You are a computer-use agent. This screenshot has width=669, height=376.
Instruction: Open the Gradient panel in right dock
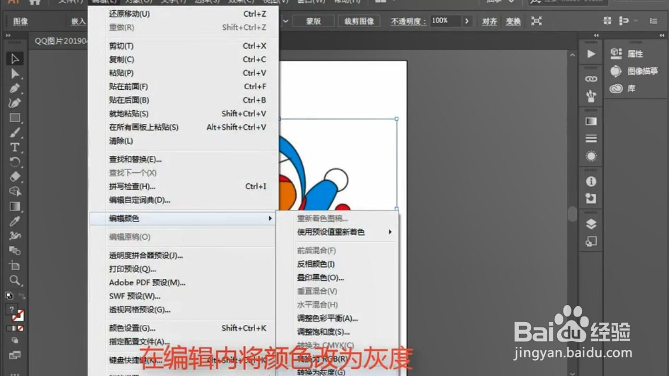coord(591,121)
